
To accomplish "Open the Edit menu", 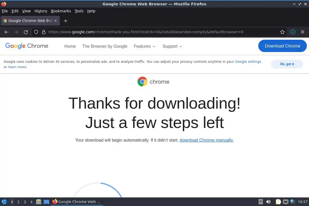I will coord(15,11).
